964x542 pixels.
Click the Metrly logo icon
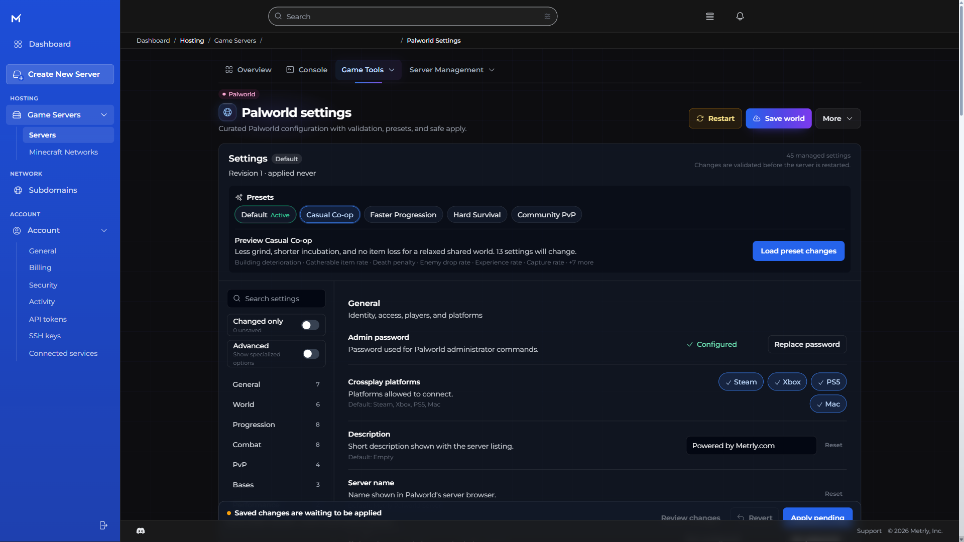16,19
